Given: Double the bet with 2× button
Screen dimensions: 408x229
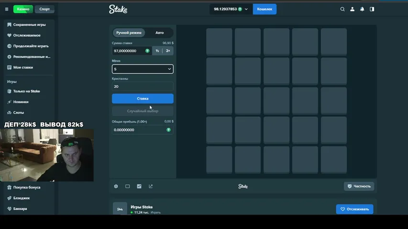Looking at the screenshot, I should pyautogui.click(x=168, y=51).
